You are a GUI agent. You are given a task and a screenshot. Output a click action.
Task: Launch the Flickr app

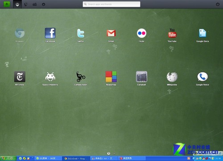coord(141,33)
